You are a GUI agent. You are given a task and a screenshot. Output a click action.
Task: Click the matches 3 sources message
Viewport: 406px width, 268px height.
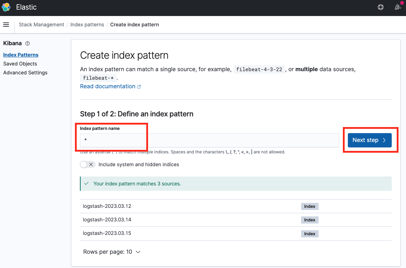137,184
